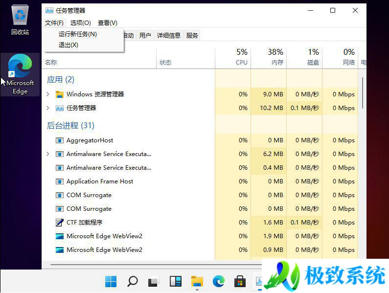389x293 pixels.
Task: Expand the Windows 资源管理器 process group
Action: coord(48,94)
